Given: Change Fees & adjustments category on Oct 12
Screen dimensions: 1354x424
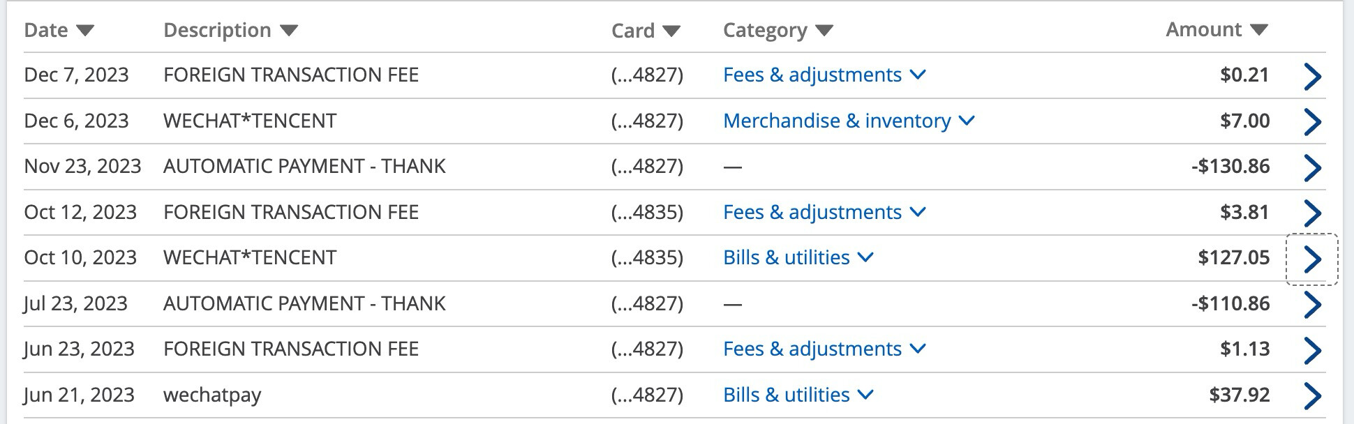Looking at the screenshot, I should 824,212.
